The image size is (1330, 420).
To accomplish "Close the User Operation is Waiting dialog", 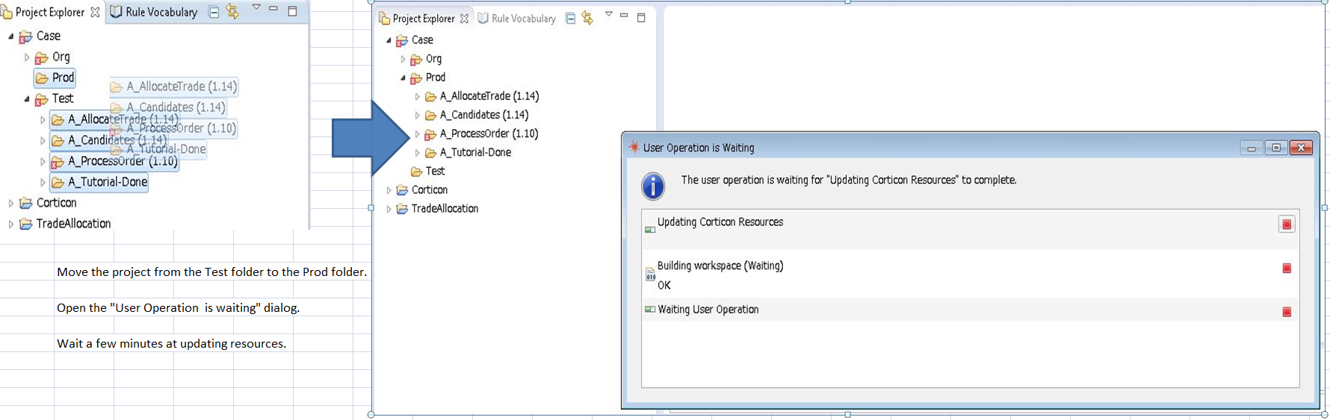I will pyautogui.click(x=1301, y=148).
